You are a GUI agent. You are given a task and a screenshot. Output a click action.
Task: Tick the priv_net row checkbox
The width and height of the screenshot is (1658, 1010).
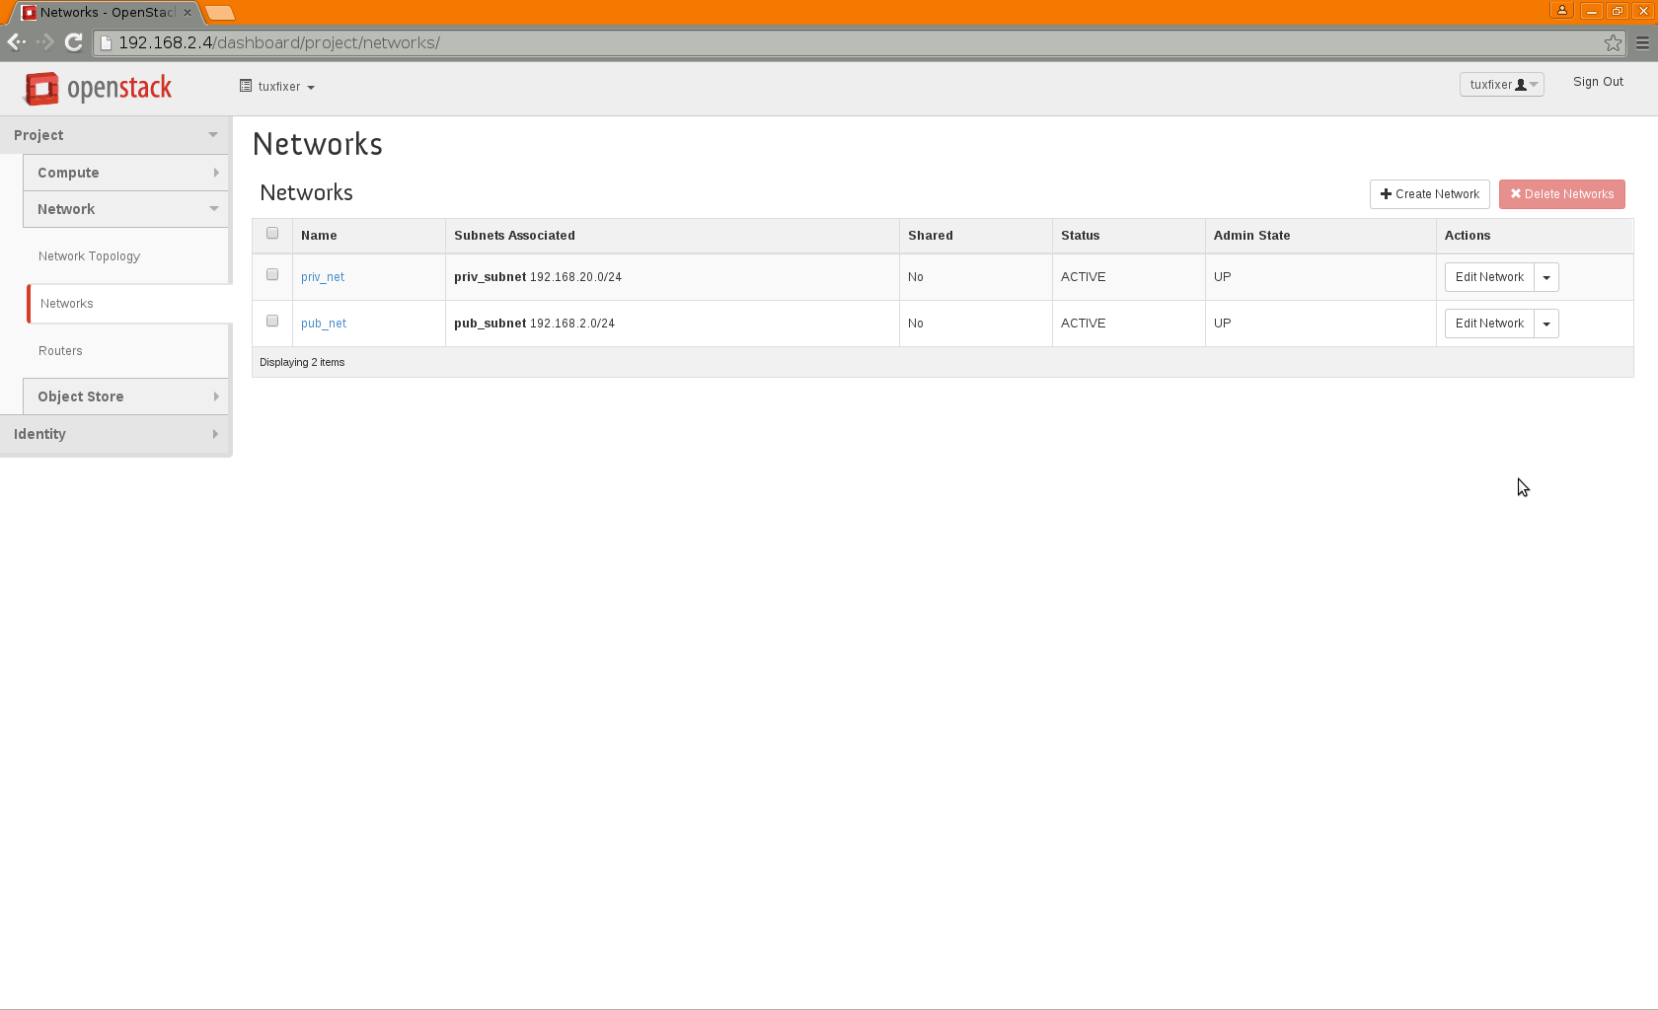(272, 275)
